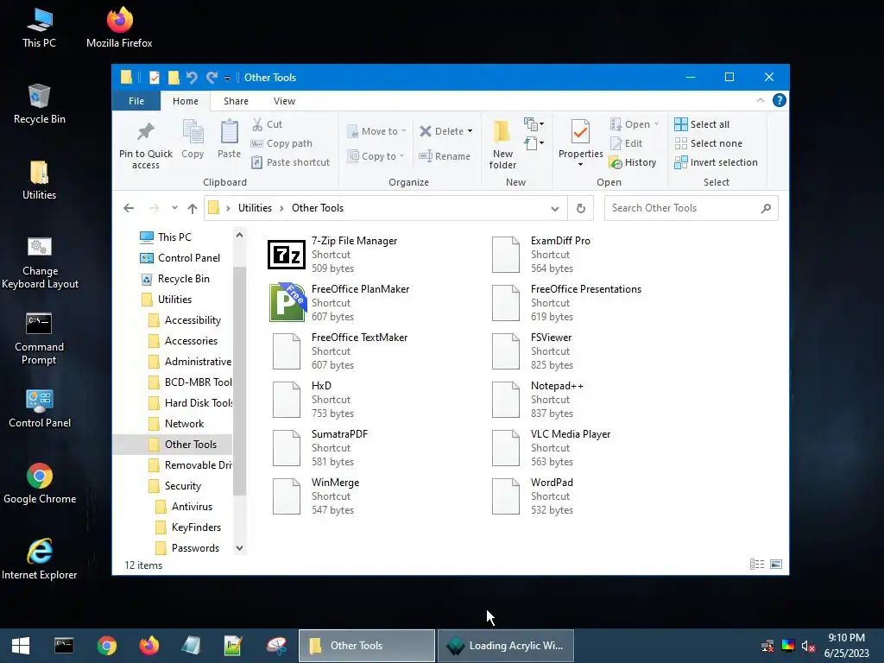Click Select all in ribbon
Screen dimensions: 884x663
(x=702, y=124)
